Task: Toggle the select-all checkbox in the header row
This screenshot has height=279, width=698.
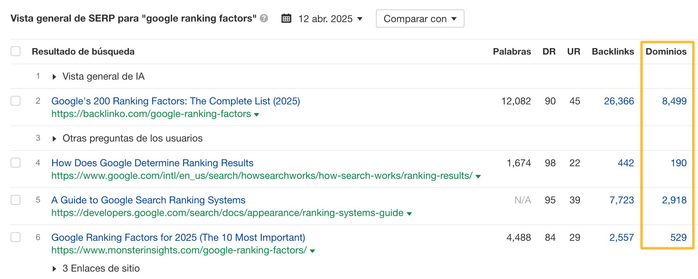Action: [x=15, y=51]
